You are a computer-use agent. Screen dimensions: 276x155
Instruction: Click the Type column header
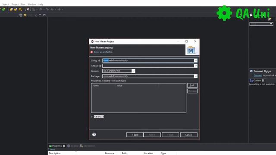[163, 153]
